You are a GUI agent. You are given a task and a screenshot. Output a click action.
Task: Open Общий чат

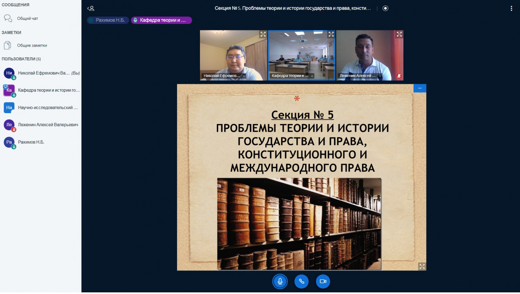pyautogui.click(x=27, y=18)
